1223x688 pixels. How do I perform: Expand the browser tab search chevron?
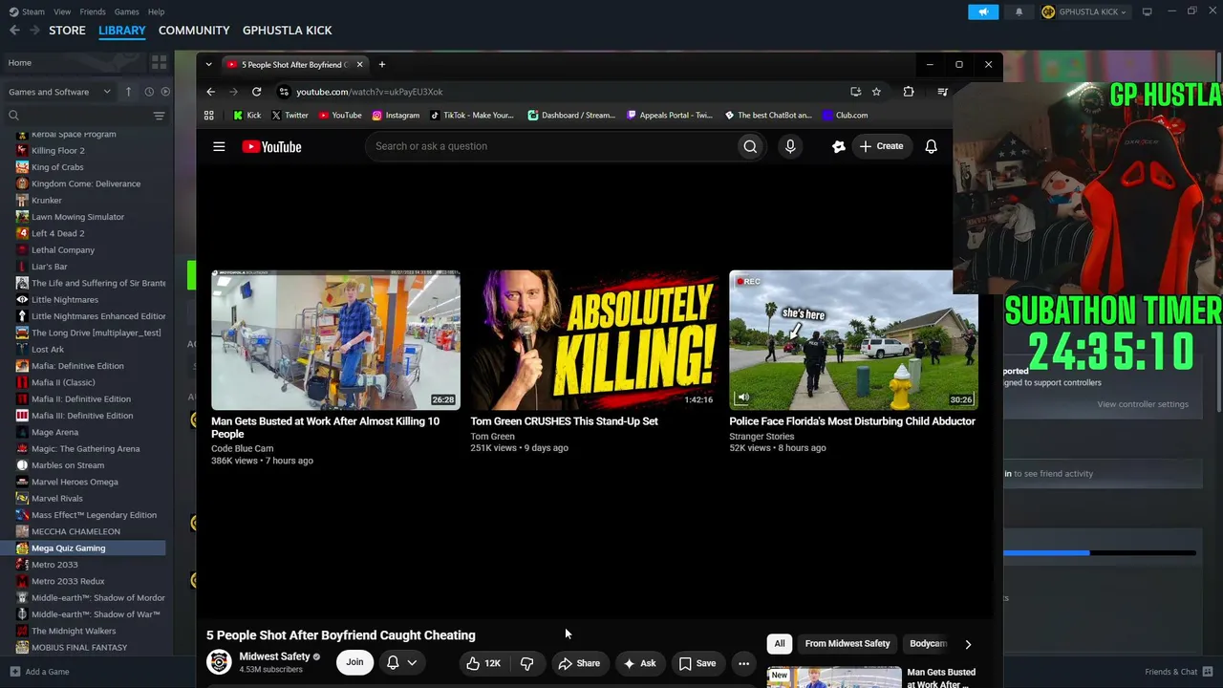(209, 64)
